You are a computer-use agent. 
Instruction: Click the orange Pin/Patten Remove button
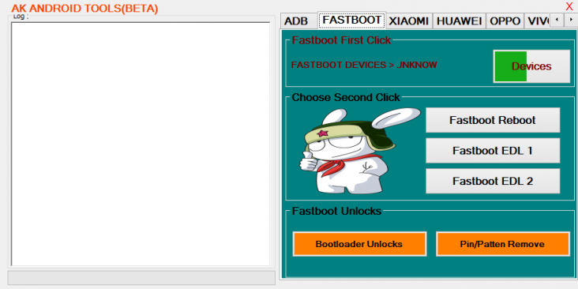click(503, 244)
